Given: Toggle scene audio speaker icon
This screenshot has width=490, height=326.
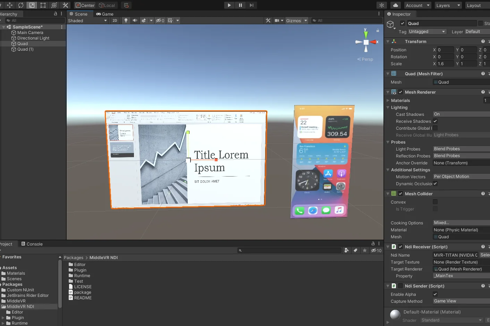Looking at the screenshot, I should [135, 20].
